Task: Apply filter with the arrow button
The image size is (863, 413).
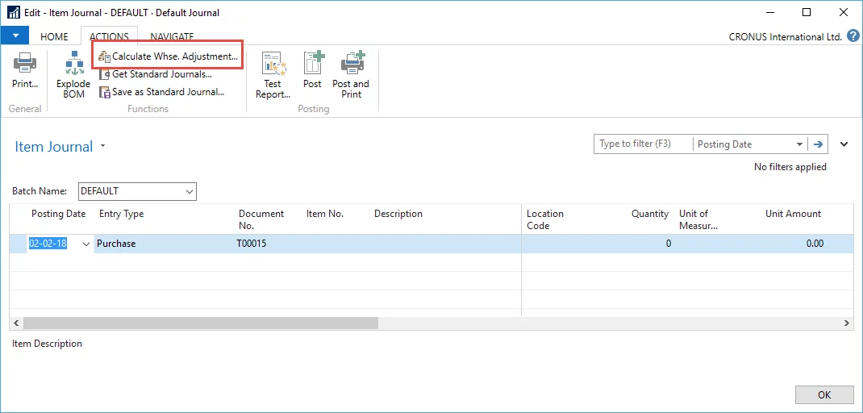Action: (x=819, y=144)
